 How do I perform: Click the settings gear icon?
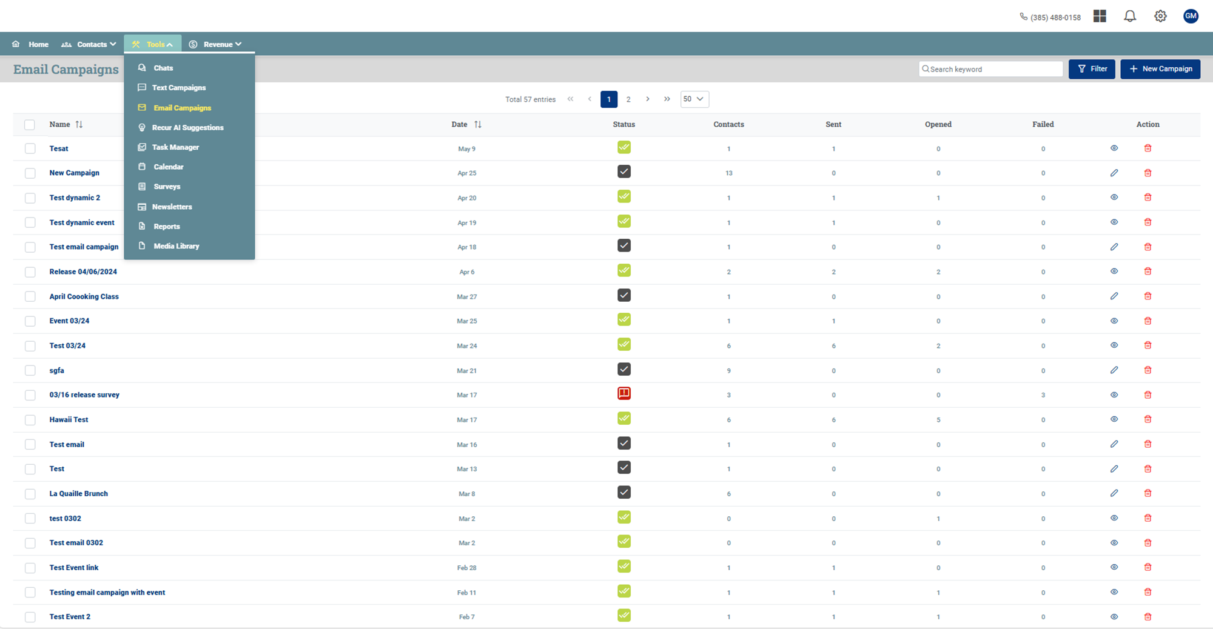(x=1160, y=16)
